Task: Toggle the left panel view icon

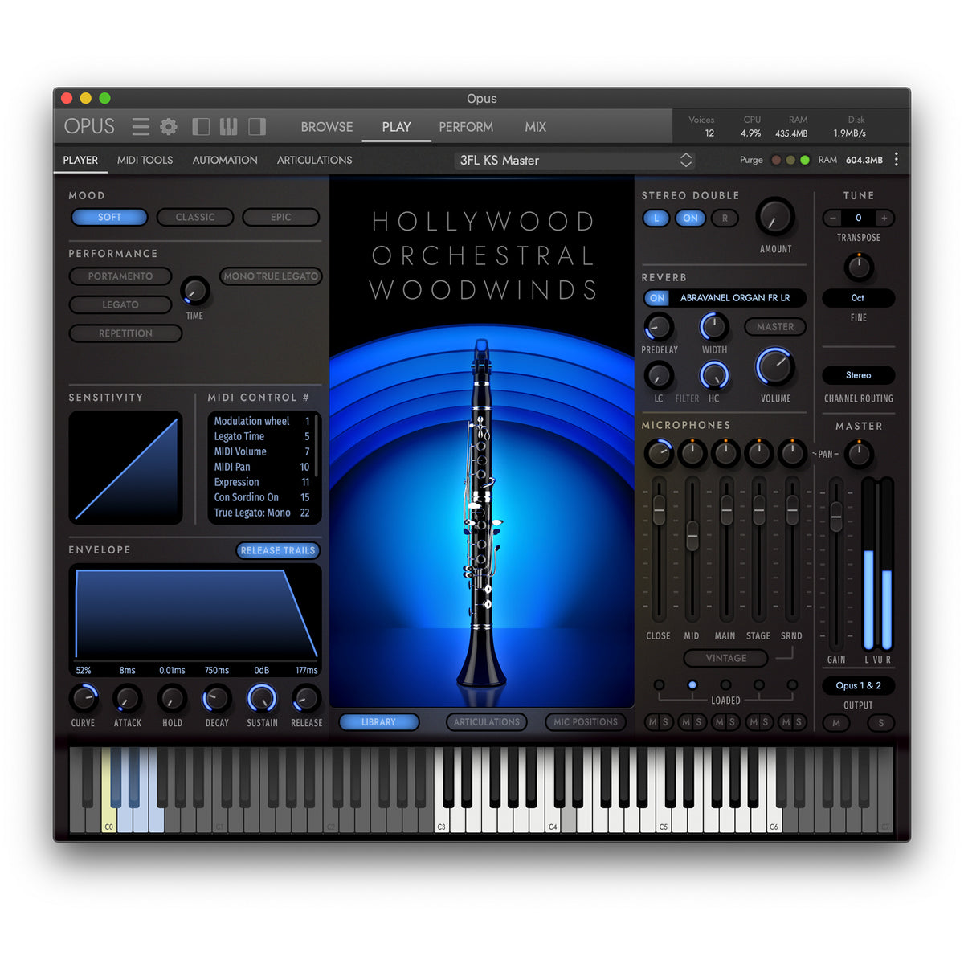Action: [x=201, y=127]
